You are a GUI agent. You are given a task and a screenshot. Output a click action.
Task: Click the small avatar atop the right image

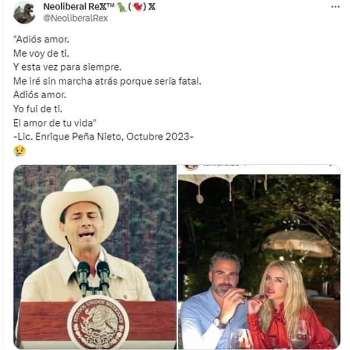point(191,167)
